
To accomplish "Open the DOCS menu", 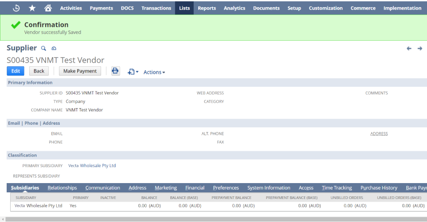I will click(127, 8).
